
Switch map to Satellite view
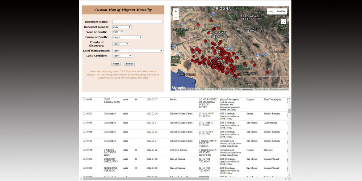(281, 11)
